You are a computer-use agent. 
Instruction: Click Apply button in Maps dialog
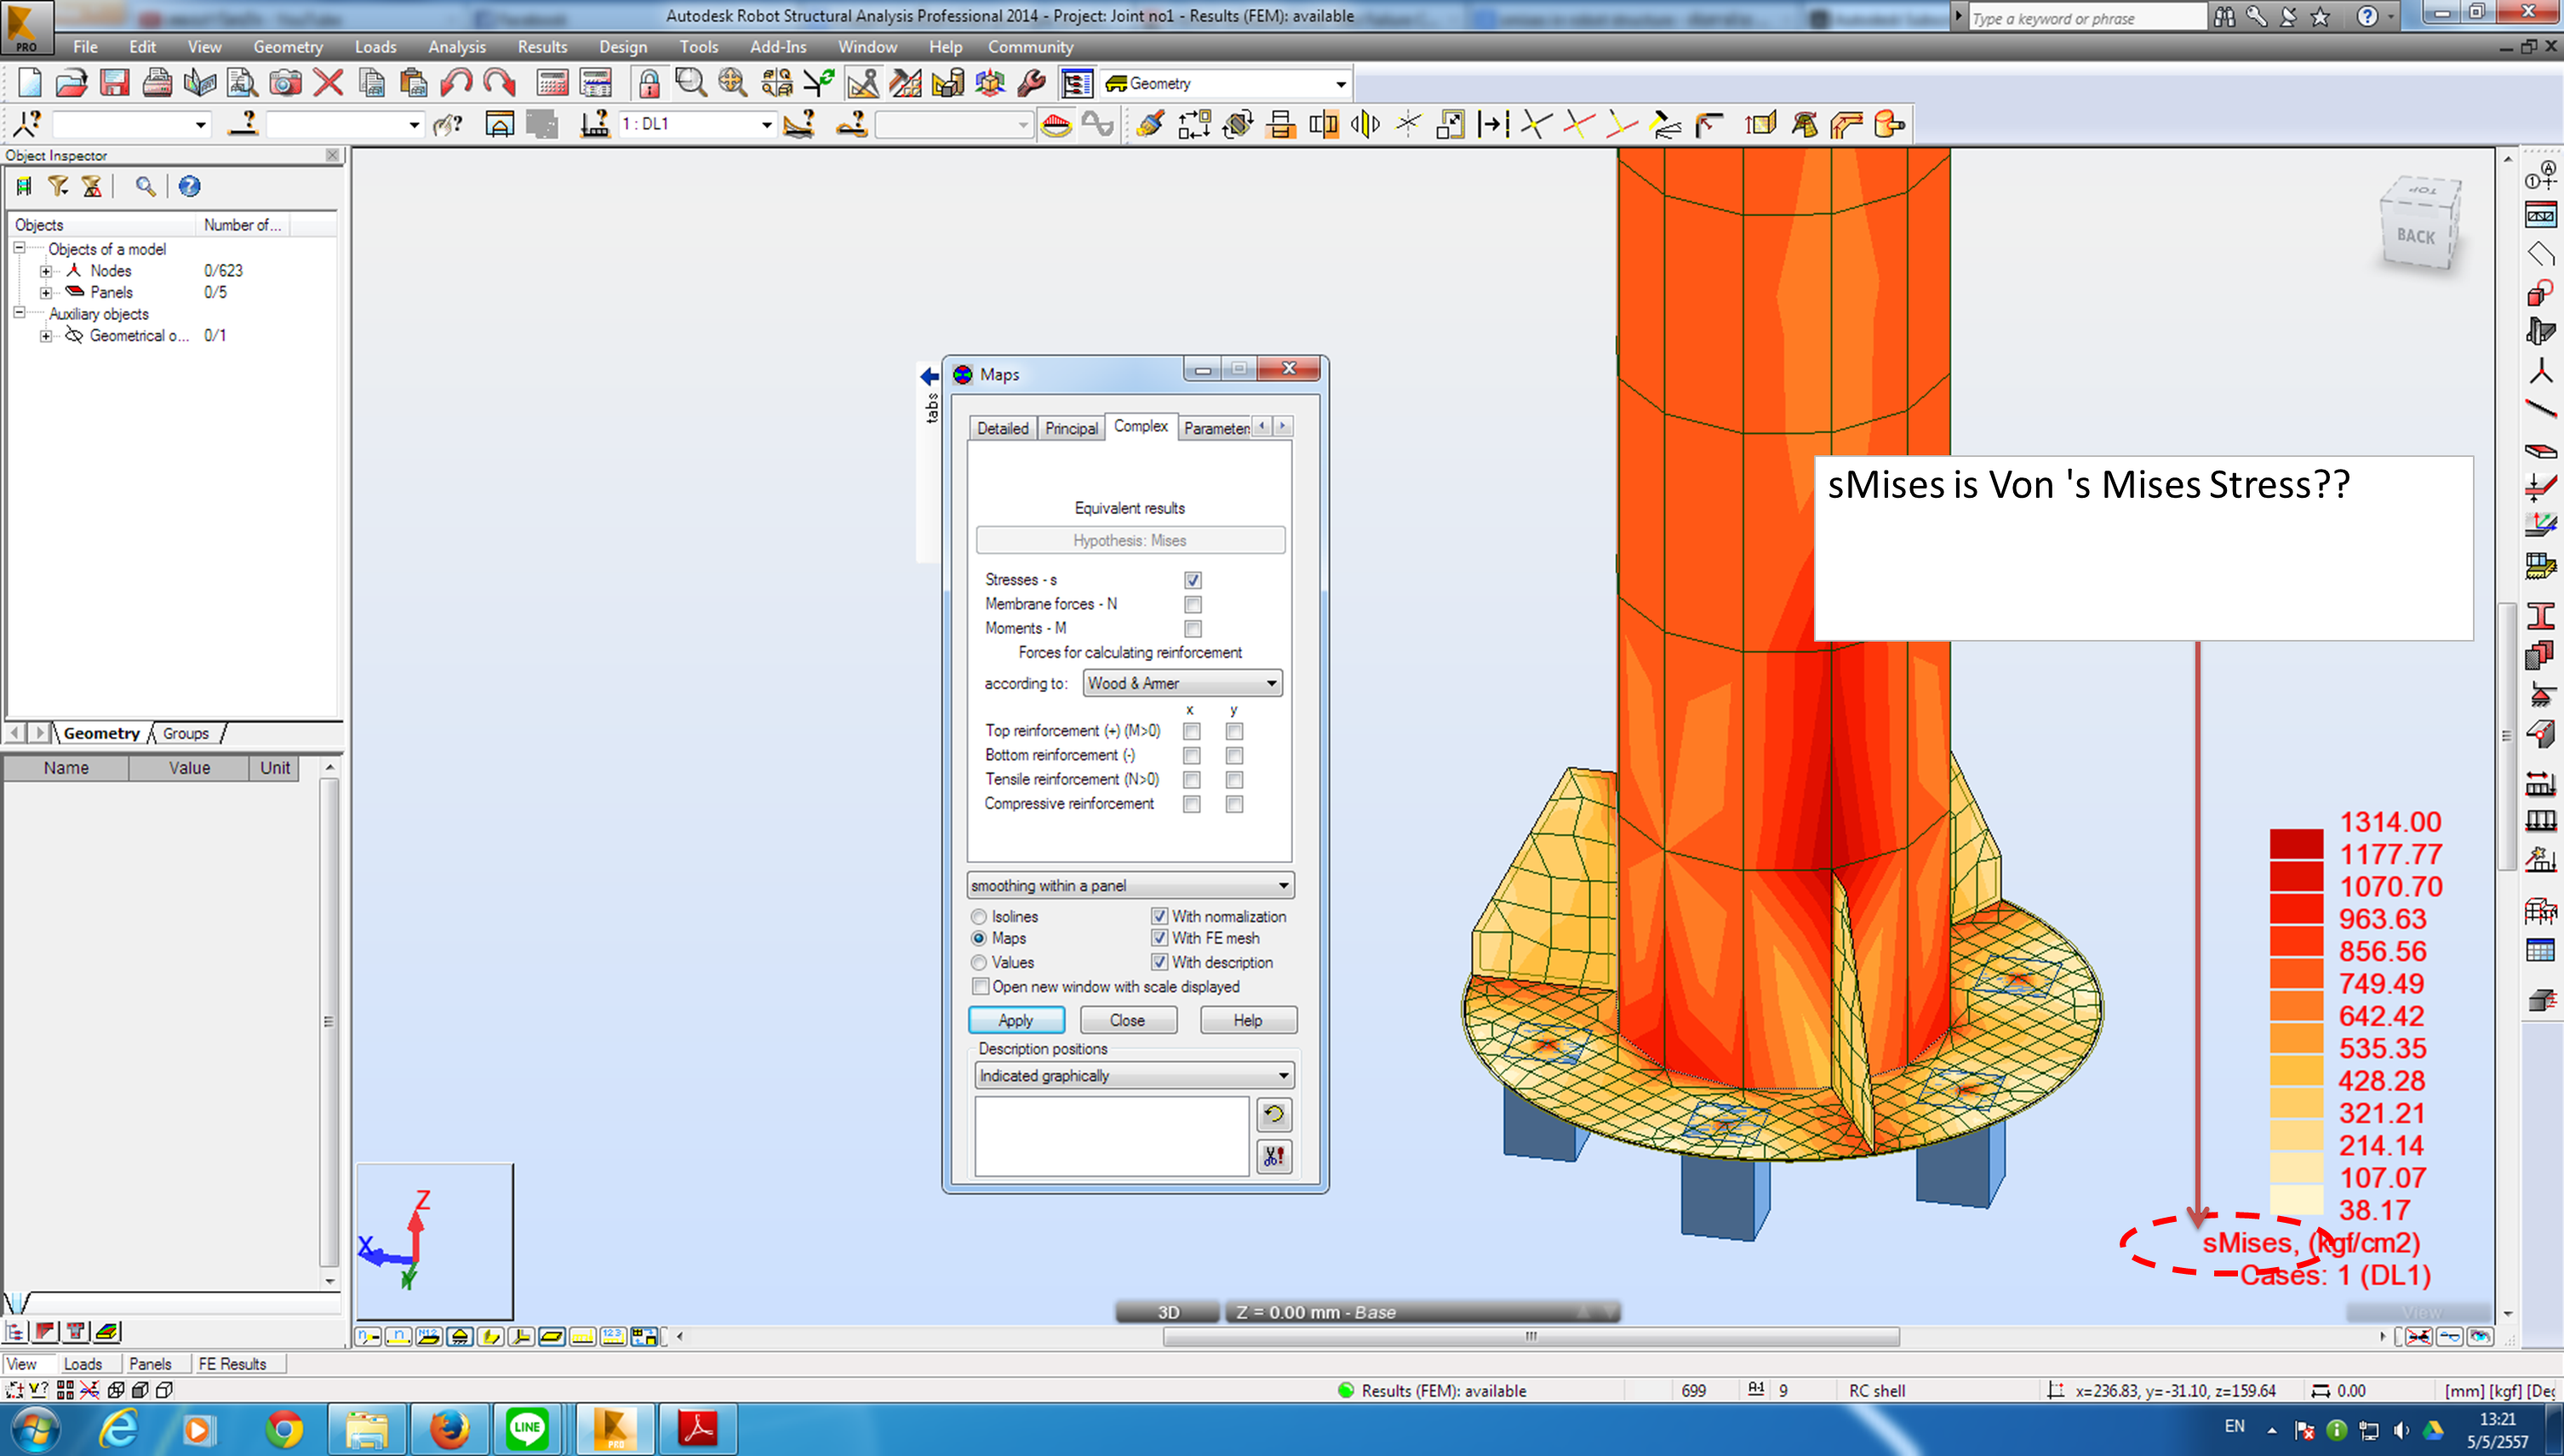1018,1019
